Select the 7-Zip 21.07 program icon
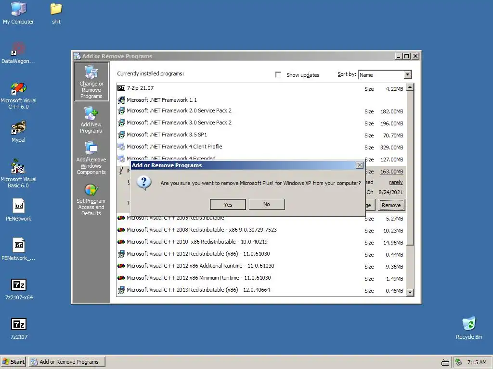The width and height of the screenshot is (493, 369). point(121,88)
